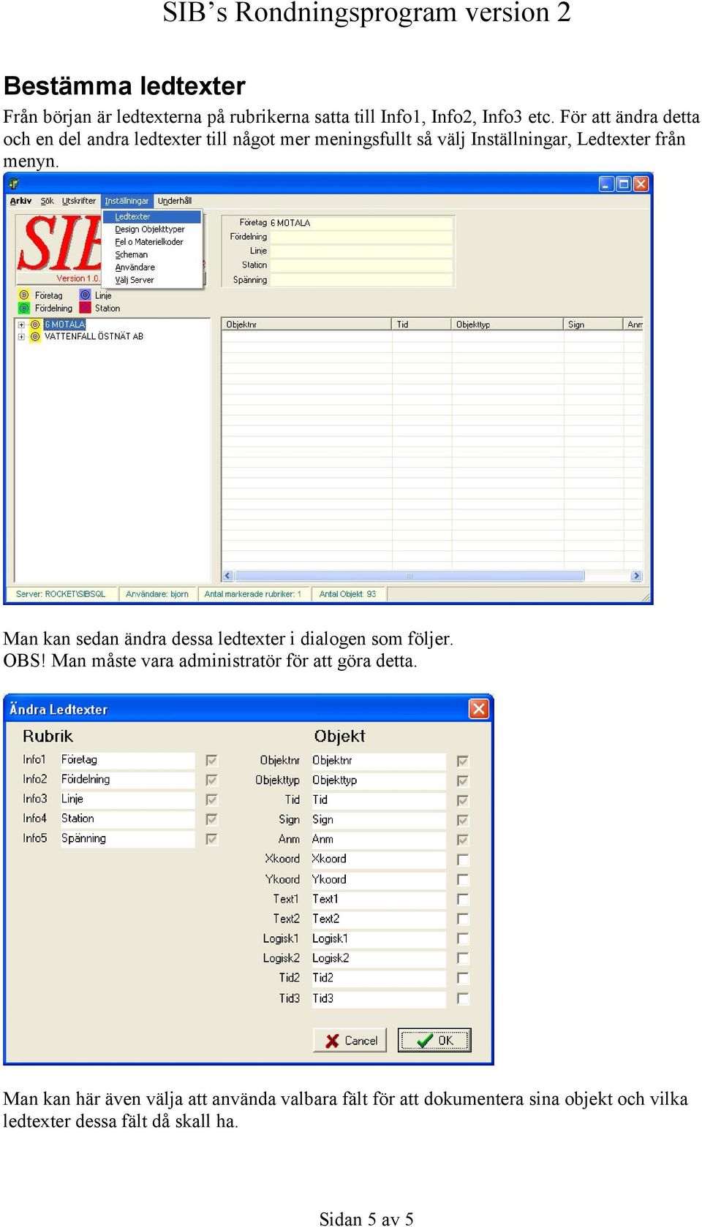Click the Objekttyp column header
Screen dimensions: 702x1227
[507, 324]
